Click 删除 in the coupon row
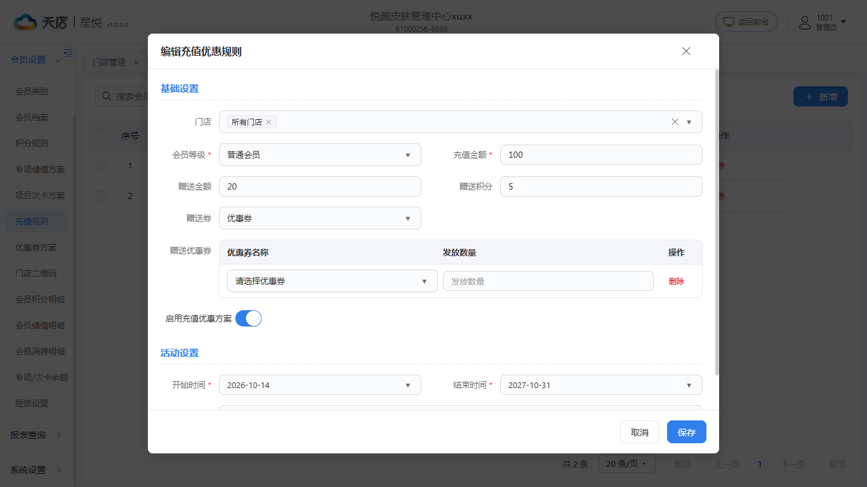867x487 pixels. tap(677, 281)
